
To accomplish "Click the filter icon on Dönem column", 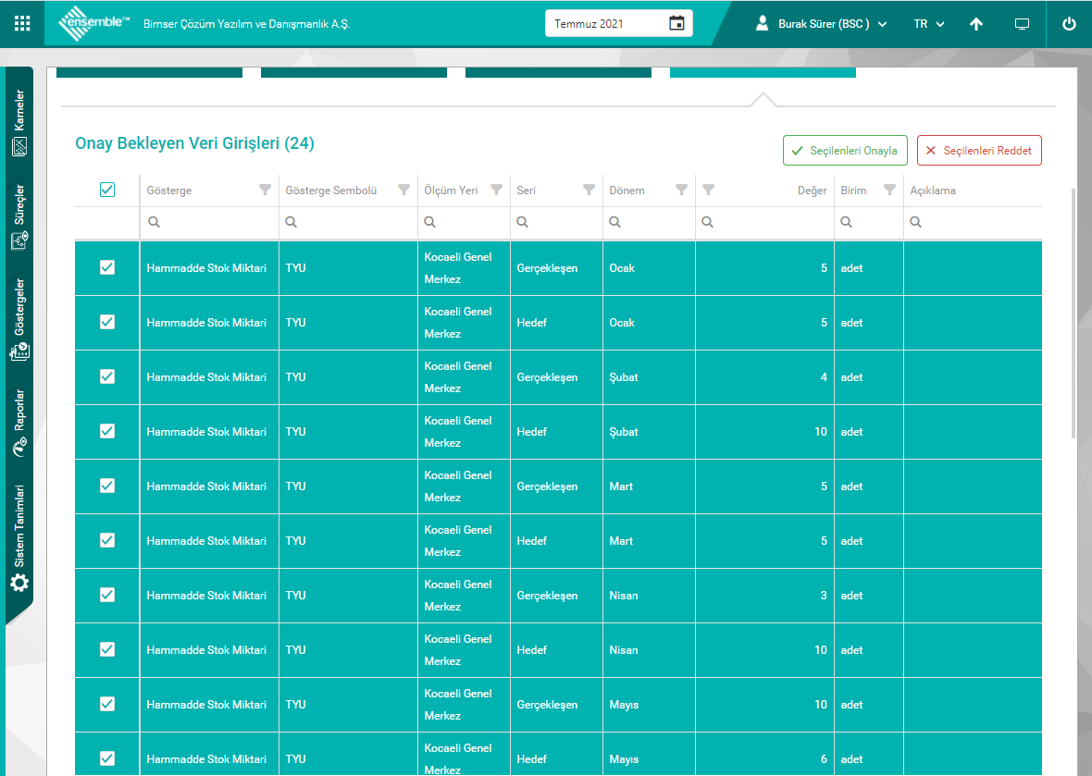I will pos(682,190).
